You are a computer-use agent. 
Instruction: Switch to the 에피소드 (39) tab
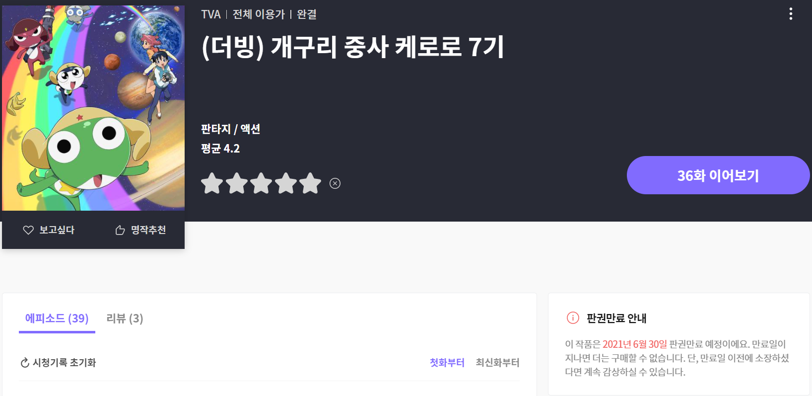(x=57, y=318)
